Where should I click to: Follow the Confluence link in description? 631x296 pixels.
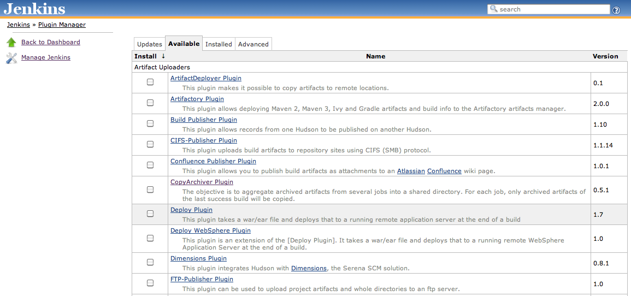pos(444,171)
